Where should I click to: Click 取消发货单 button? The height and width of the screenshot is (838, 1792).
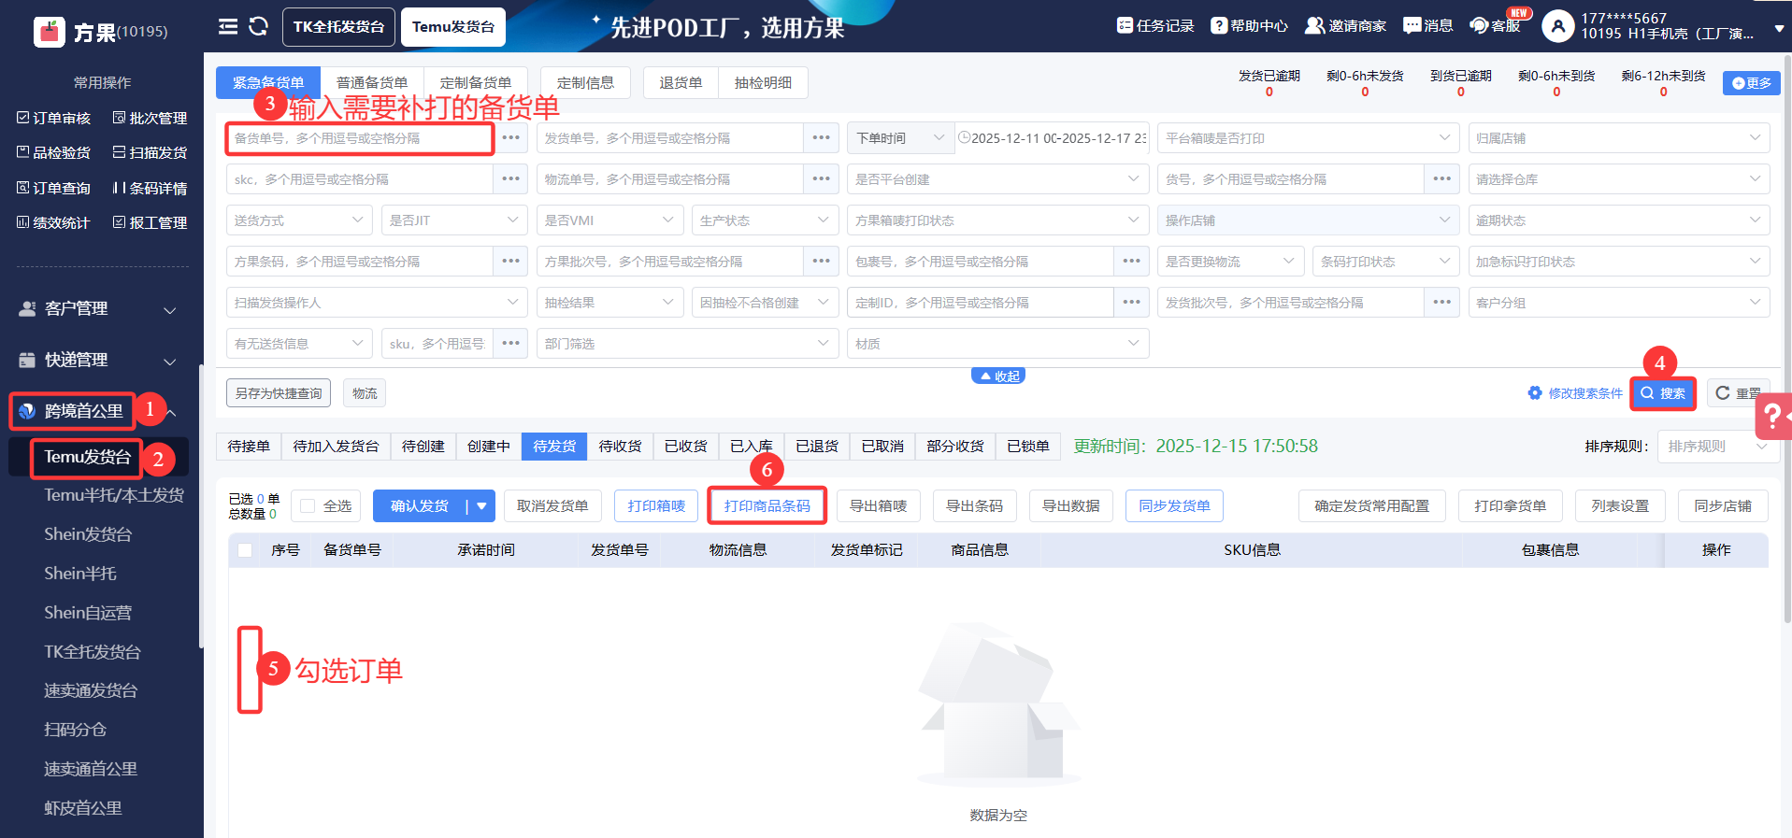[x=552, y=506]
